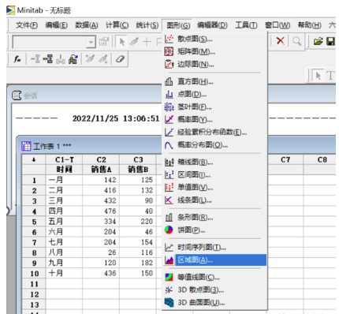This screenshot has height=314, width=339.
Task: Choose 条形图(R) bar chart entry
Action: [x=214, y=218]
